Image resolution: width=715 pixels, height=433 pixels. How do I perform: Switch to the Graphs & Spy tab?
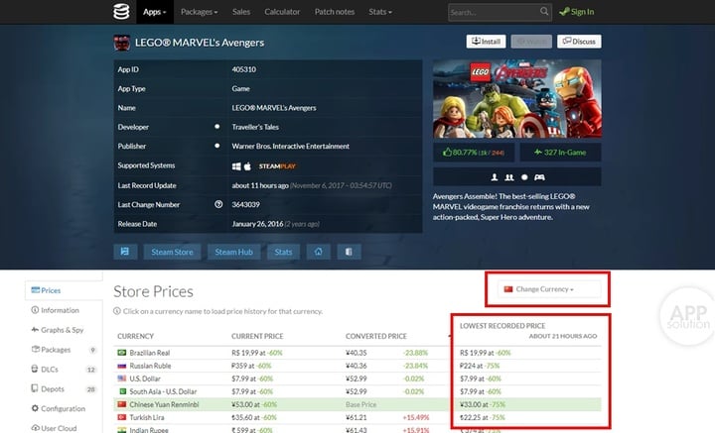point(58,330)
